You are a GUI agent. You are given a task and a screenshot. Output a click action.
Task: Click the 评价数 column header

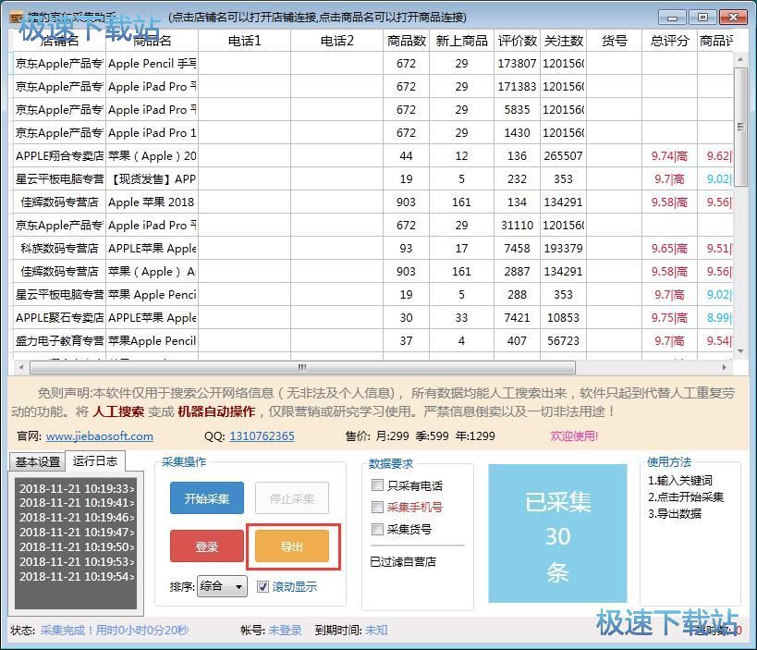[x=517, y=41]
